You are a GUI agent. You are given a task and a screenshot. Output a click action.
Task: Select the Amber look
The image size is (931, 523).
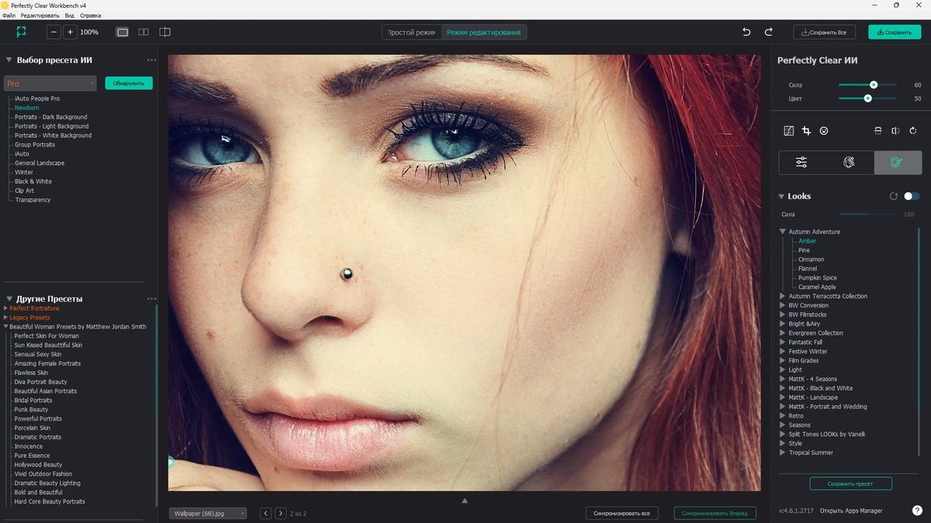[807, 241]
